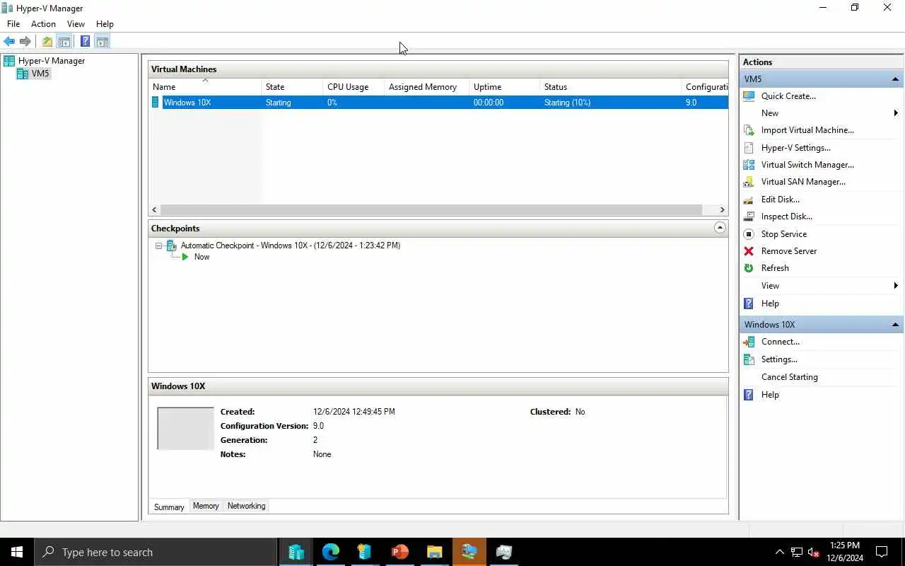Viewport: 905px width, 566px height.
Task: Open File Explorer from taskbar
Action: pyautogui.click(x=434, y=552)
